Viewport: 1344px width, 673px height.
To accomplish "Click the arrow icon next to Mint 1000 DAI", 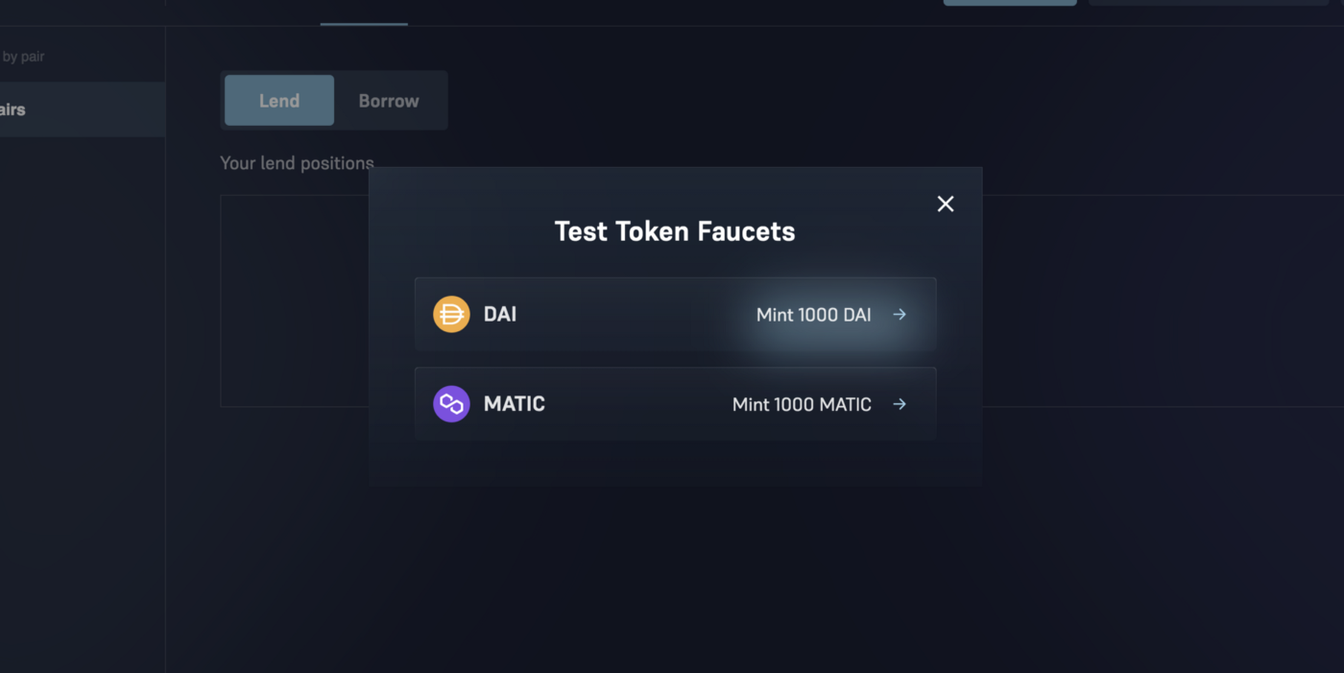I will (x=900, y=314).
